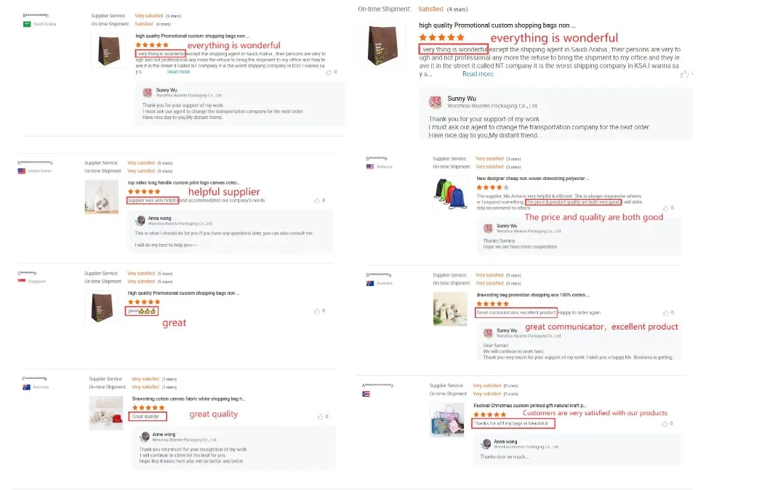Click thumbs-up on enlarged Saudi Arabia review
Screen dimensions: 770x490
point(684,74)
